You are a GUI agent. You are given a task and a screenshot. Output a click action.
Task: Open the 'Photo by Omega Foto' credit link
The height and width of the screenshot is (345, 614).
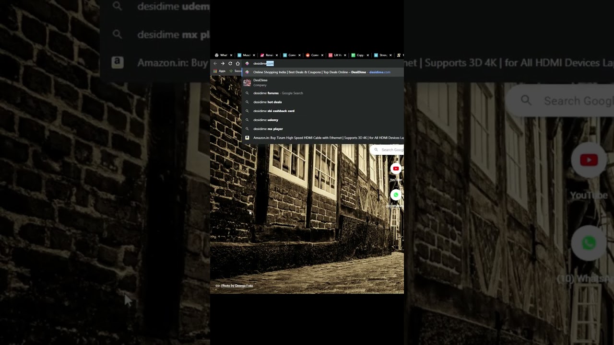pos(237,286)
